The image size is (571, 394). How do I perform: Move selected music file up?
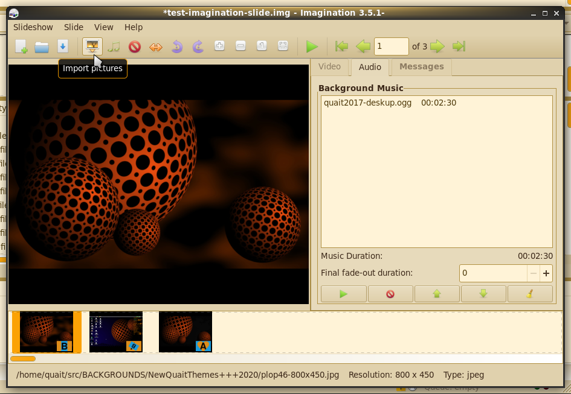click(x=437, y=294)
